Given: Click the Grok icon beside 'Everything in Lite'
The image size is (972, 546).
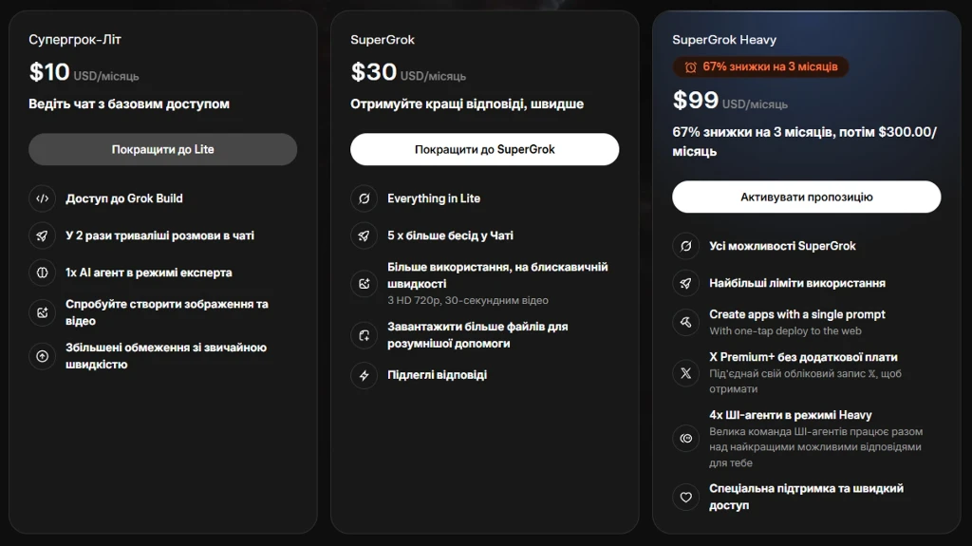Looking at the screenshot, I should [364, 198].
